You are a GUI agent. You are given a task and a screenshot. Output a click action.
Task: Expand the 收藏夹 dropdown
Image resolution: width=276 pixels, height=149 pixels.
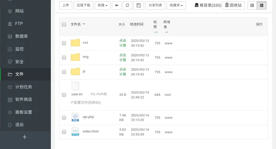[176, 5]
